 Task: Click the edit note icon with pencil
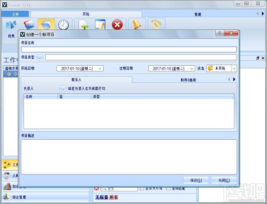pyautogui.click(x=100, y=25)
